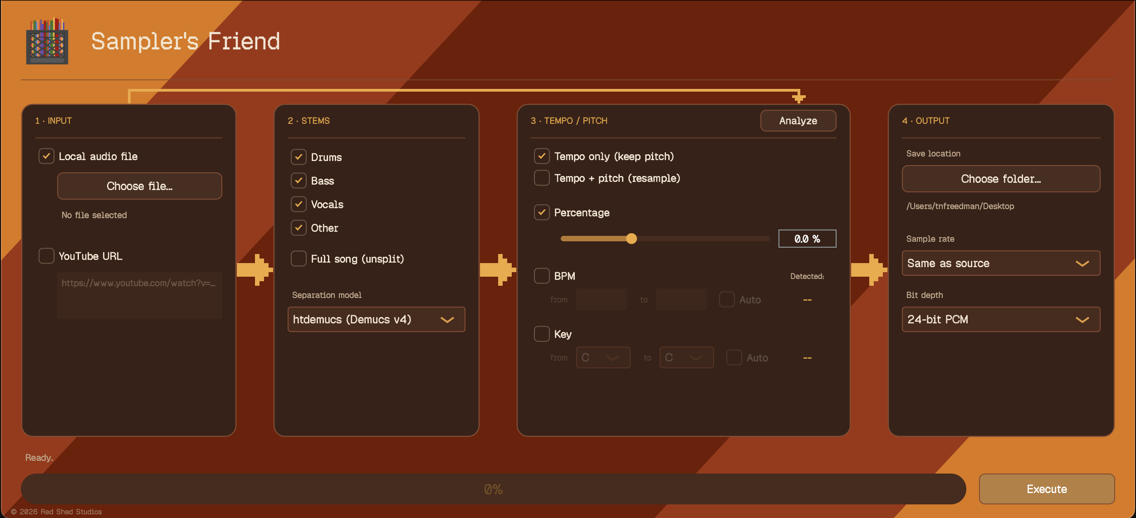Click the Save location label

[933, 153]
